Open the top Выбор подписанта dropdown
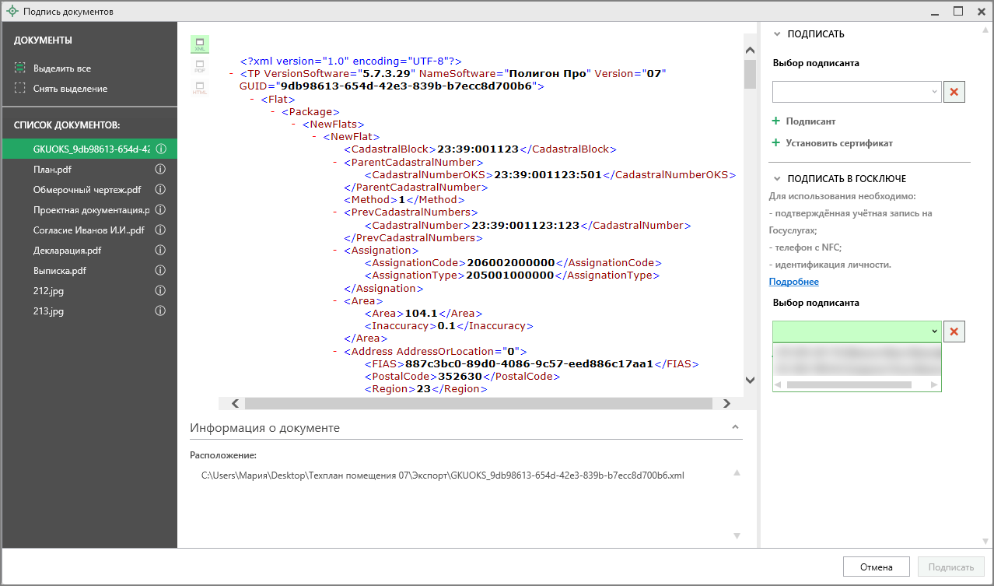 point(857,92)
